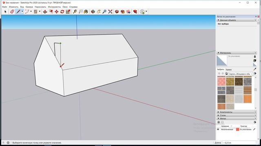Expand the Styles panel
This screenshot has width=261, height=146.
237,115
